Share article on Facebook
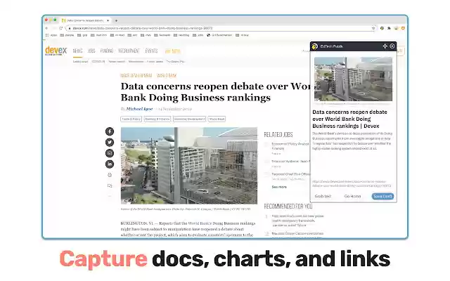This screenshot has width=450, height=281. (x=110, y=131)
